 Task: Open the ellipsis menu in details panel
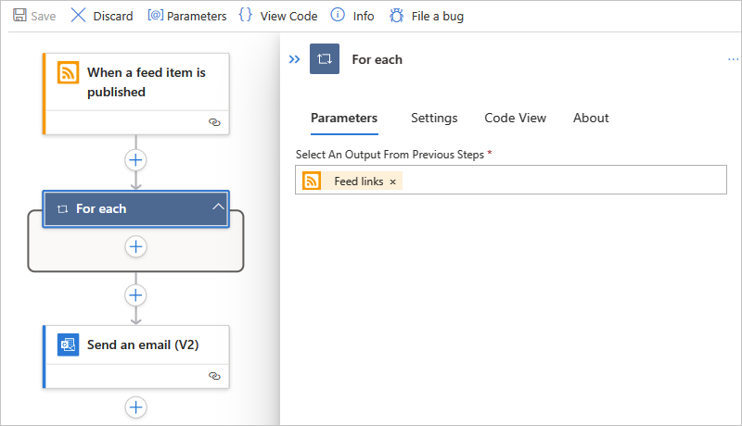[x=733, y=59]
